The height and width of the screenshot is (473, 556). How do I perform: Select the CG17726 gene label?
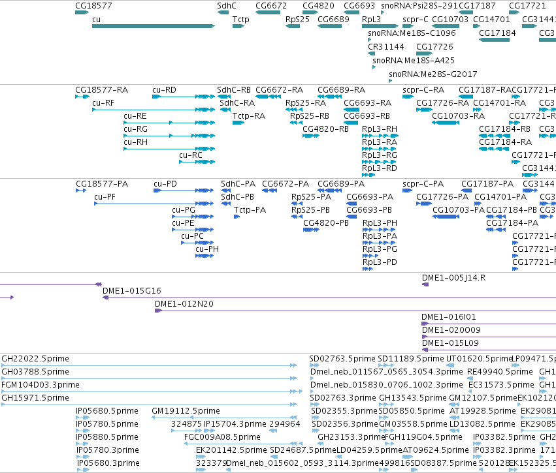tap(434, 47)
